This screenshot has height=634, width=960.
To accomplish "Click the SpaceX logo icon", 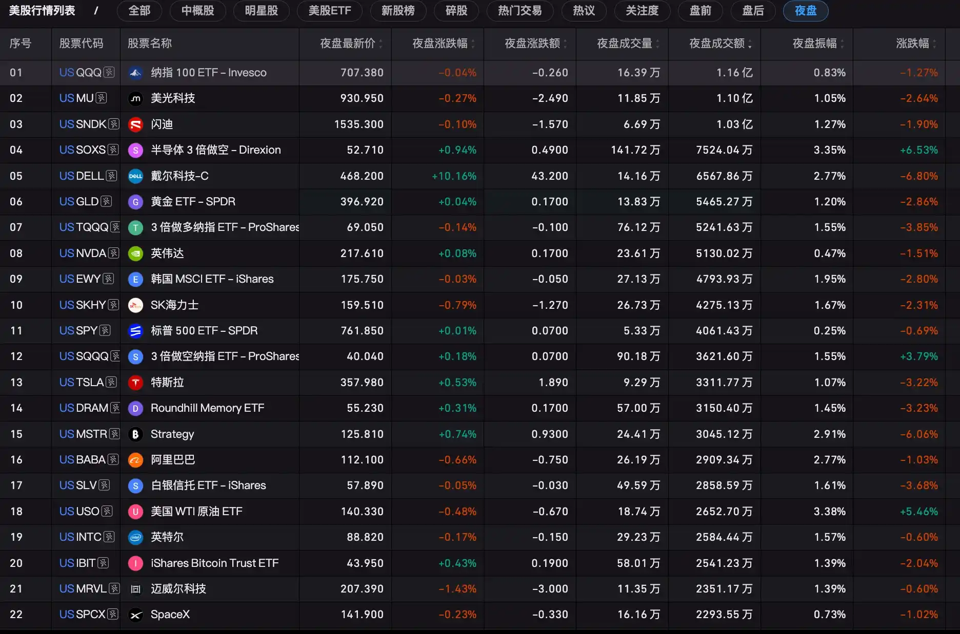I will pyautogui.click(x=135, y=615).
